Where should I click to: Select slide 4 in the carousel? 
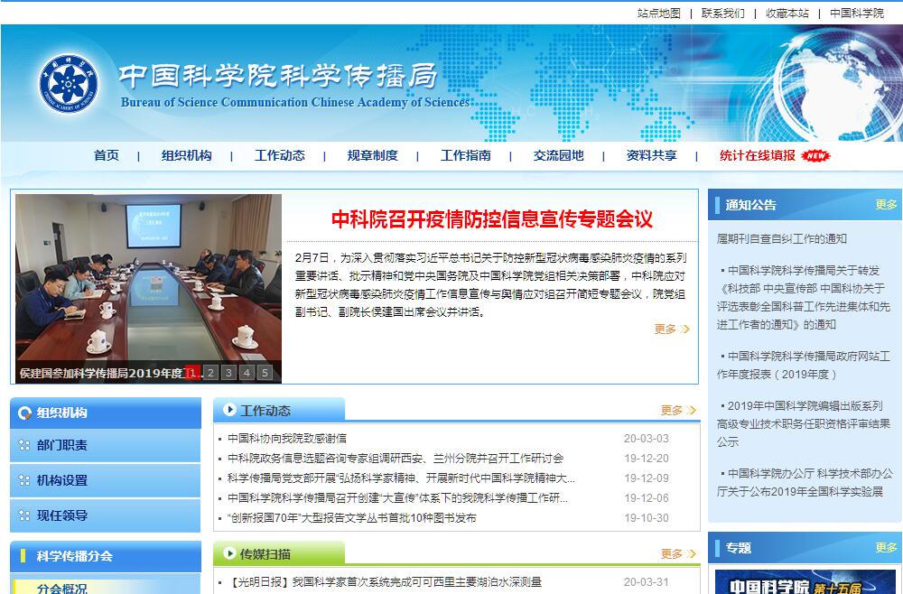(x=247, y=373)
